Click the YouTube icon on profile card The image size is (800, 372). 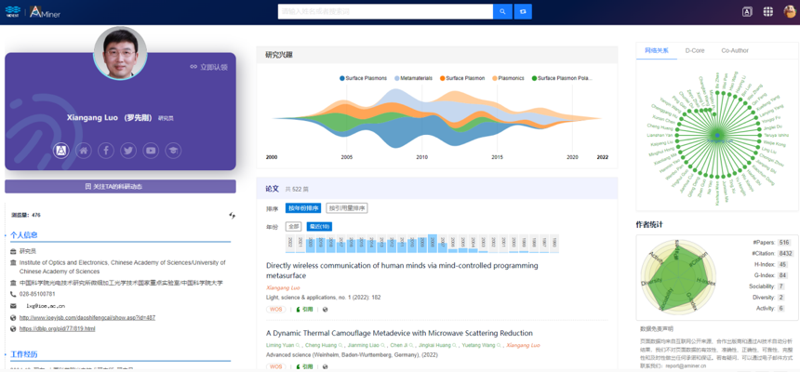[151, 150]
